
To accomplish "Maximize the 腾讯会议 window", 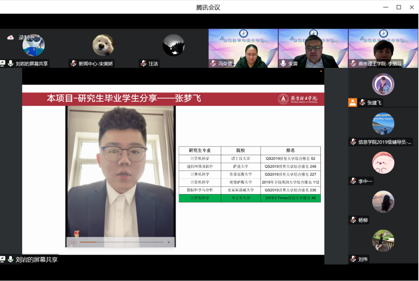I will click(x=398, y=7).
